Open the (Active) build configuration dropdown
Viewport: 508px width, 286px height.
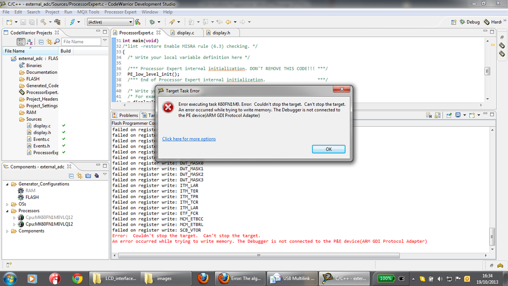[131, 22]
